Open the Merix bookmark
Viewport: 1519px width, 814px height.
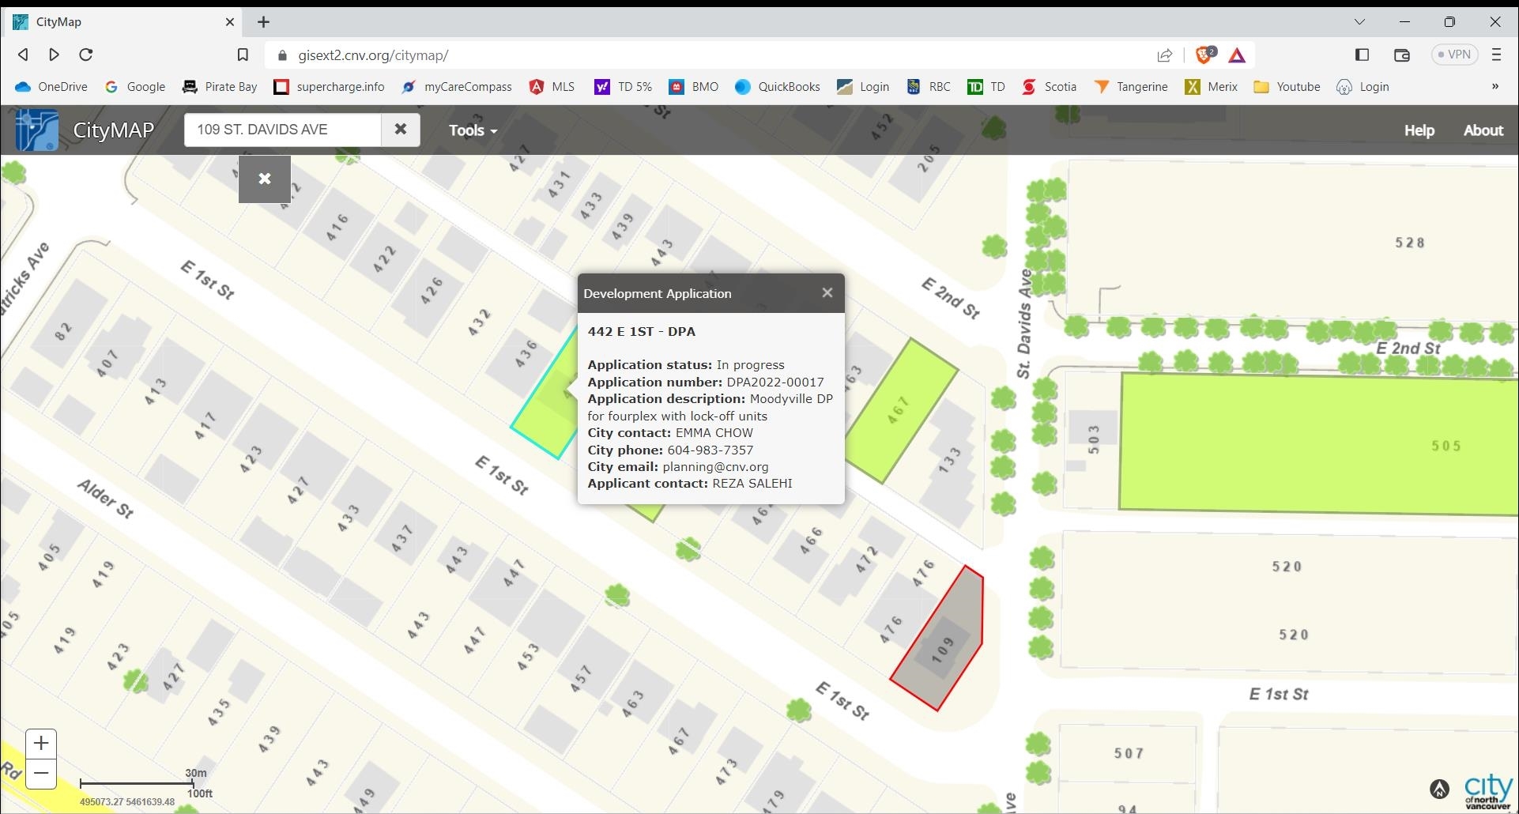pos(1212,87)
